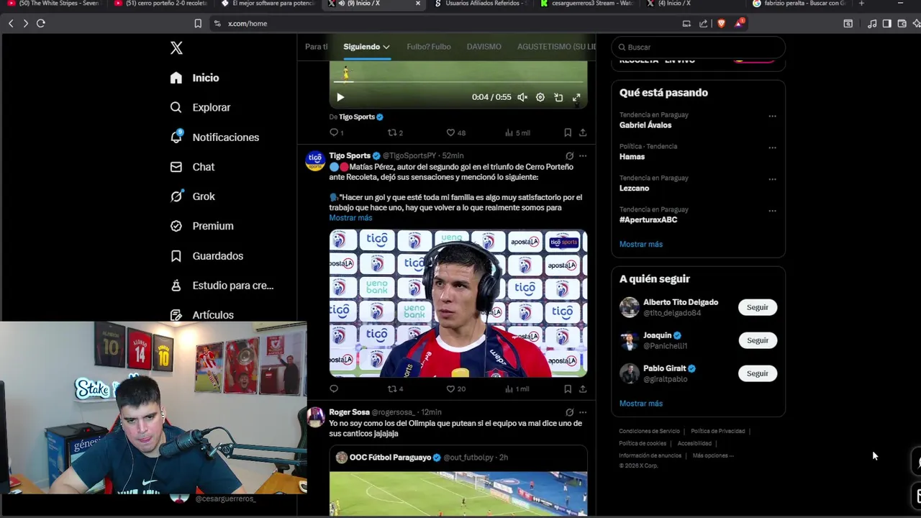Mute the video volume icon
921x518 pixels.
click(522, 97)
